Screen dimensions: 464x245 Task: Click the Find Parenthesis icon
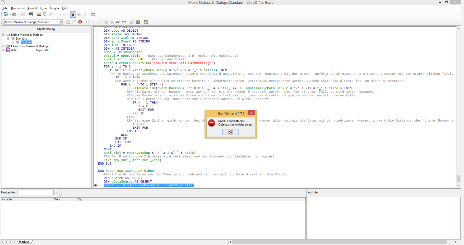click(x=124, y=22)
